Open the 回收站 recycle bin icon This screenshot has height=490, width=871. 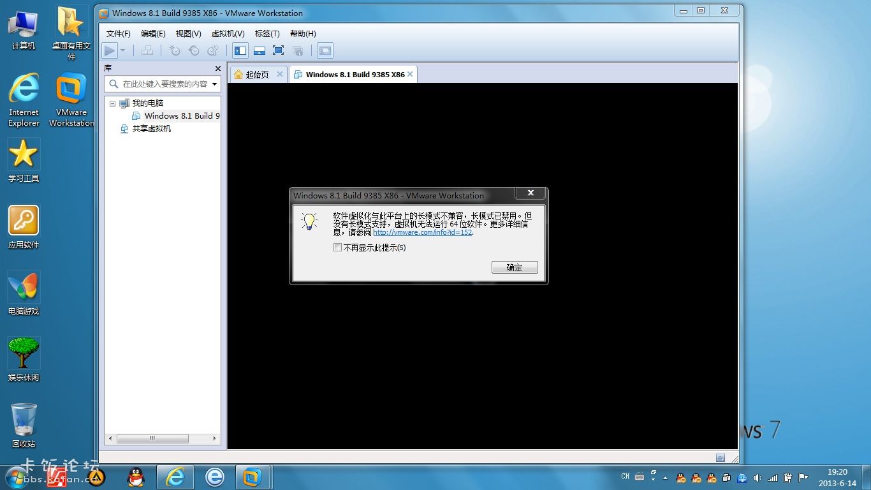(x=24, y=426)
